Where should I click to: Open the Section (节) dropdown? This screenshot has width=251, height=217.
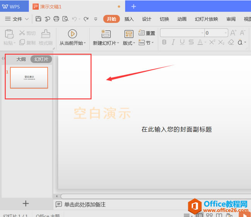(x=146, y=43)
